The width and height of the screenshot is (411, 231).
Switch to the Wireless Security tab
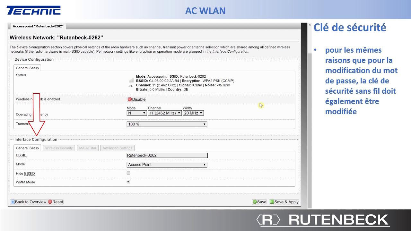pyautogui.click(x=59, y=148)
